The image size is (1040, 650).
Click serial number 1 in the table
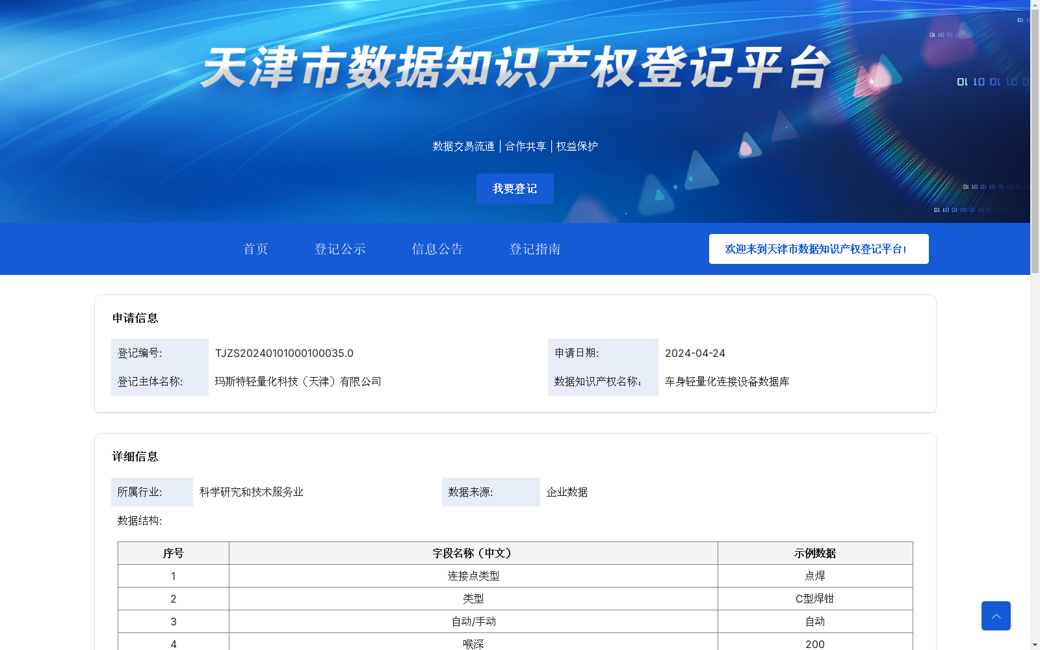(174, 576)
